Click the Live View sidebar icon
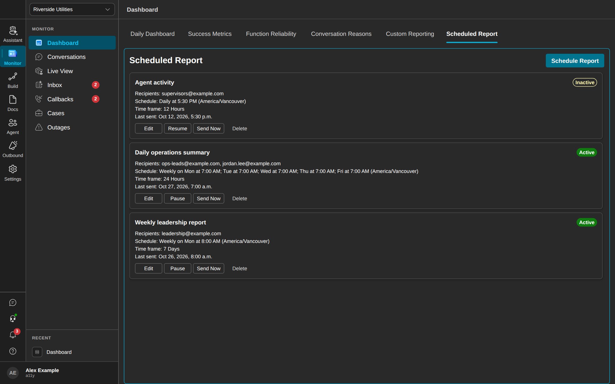This screenshot has height=384, width=615. point(39,71)
